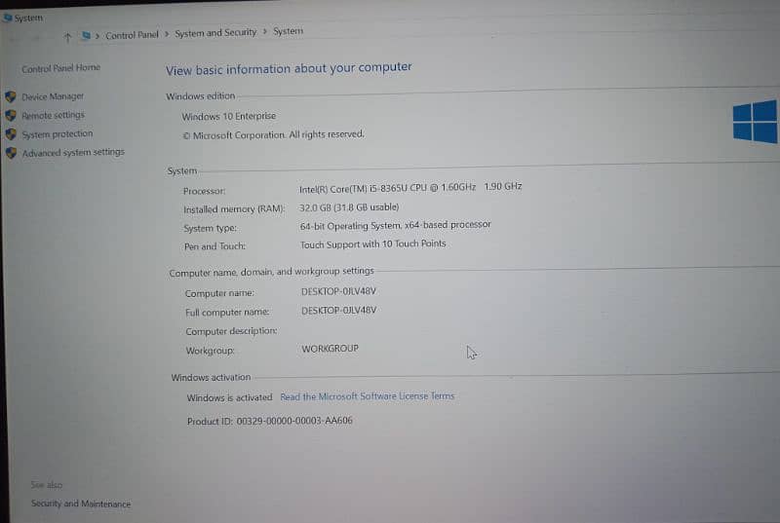
Task: Click shield icon beside Advanced system settings
Action: pos(11,153)
